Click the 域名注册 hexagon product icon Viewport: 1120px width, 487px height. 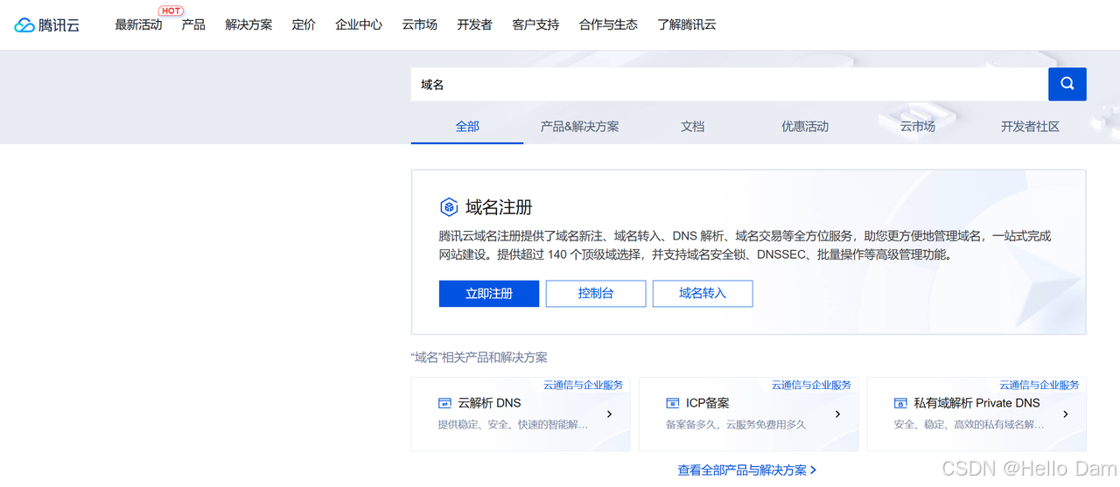pyautogui.click(x=449, y=207)
